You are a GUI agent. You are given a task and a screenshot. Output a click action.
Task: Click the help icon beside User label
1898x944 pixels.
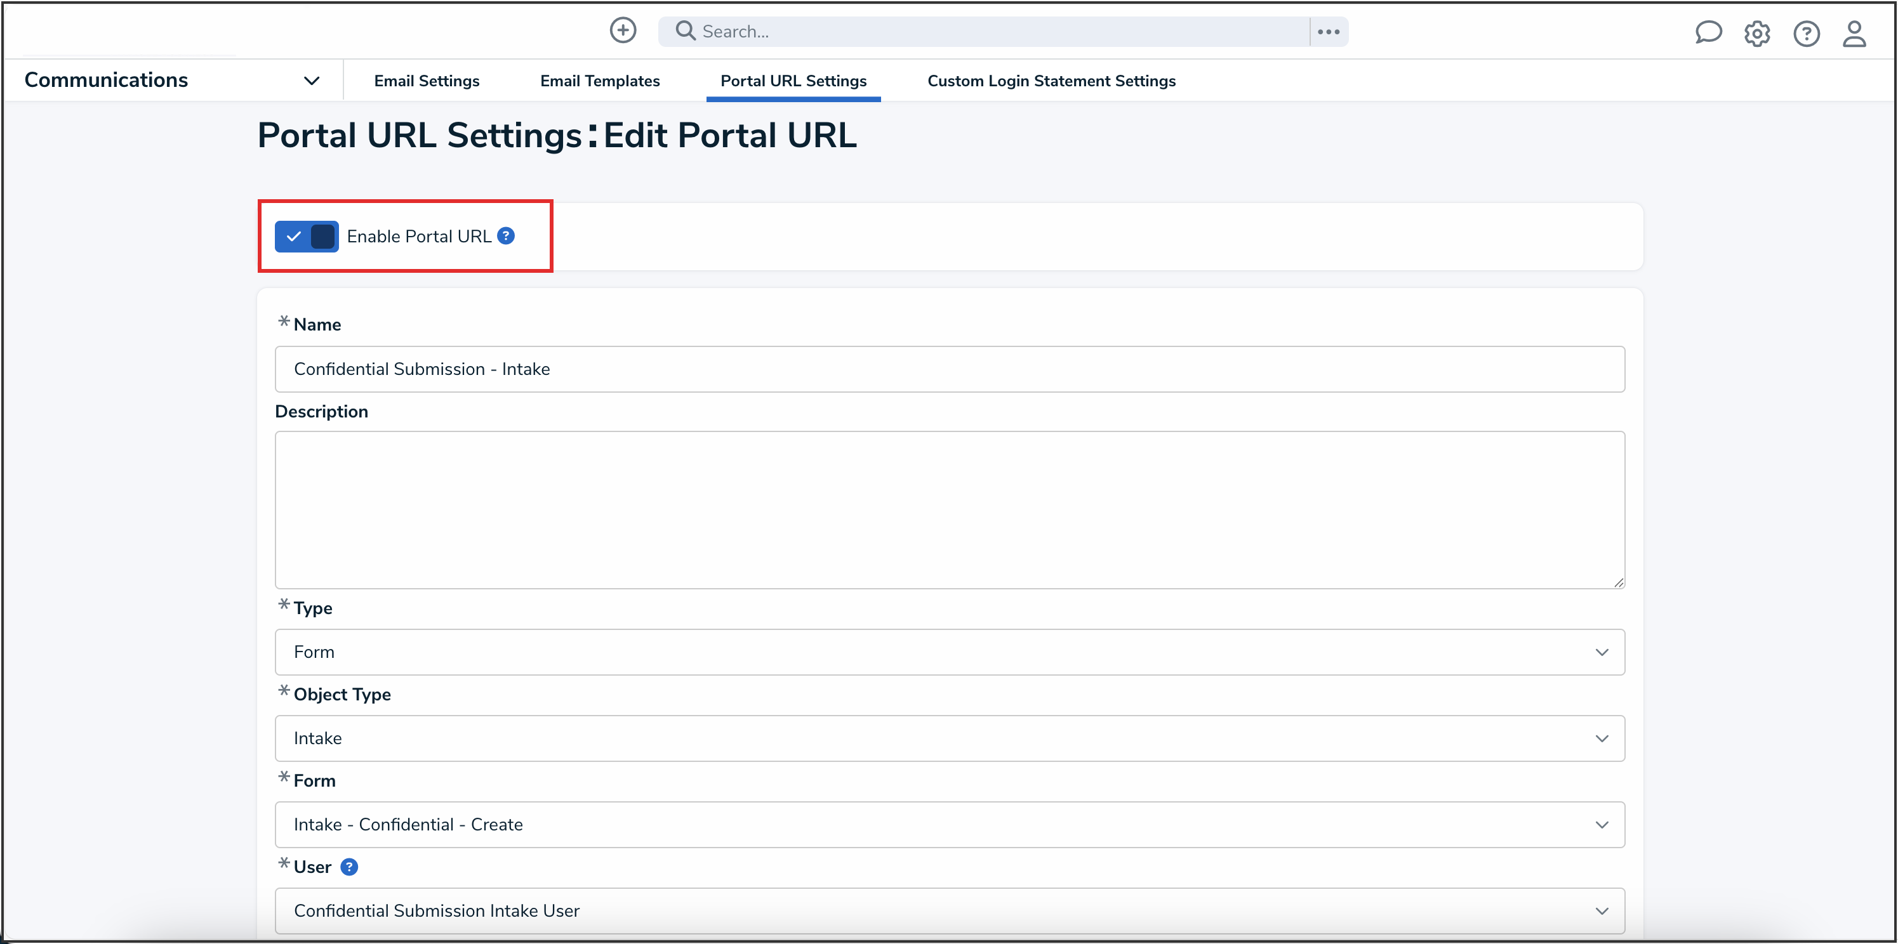pyautogui.click(x=349, y=867)
